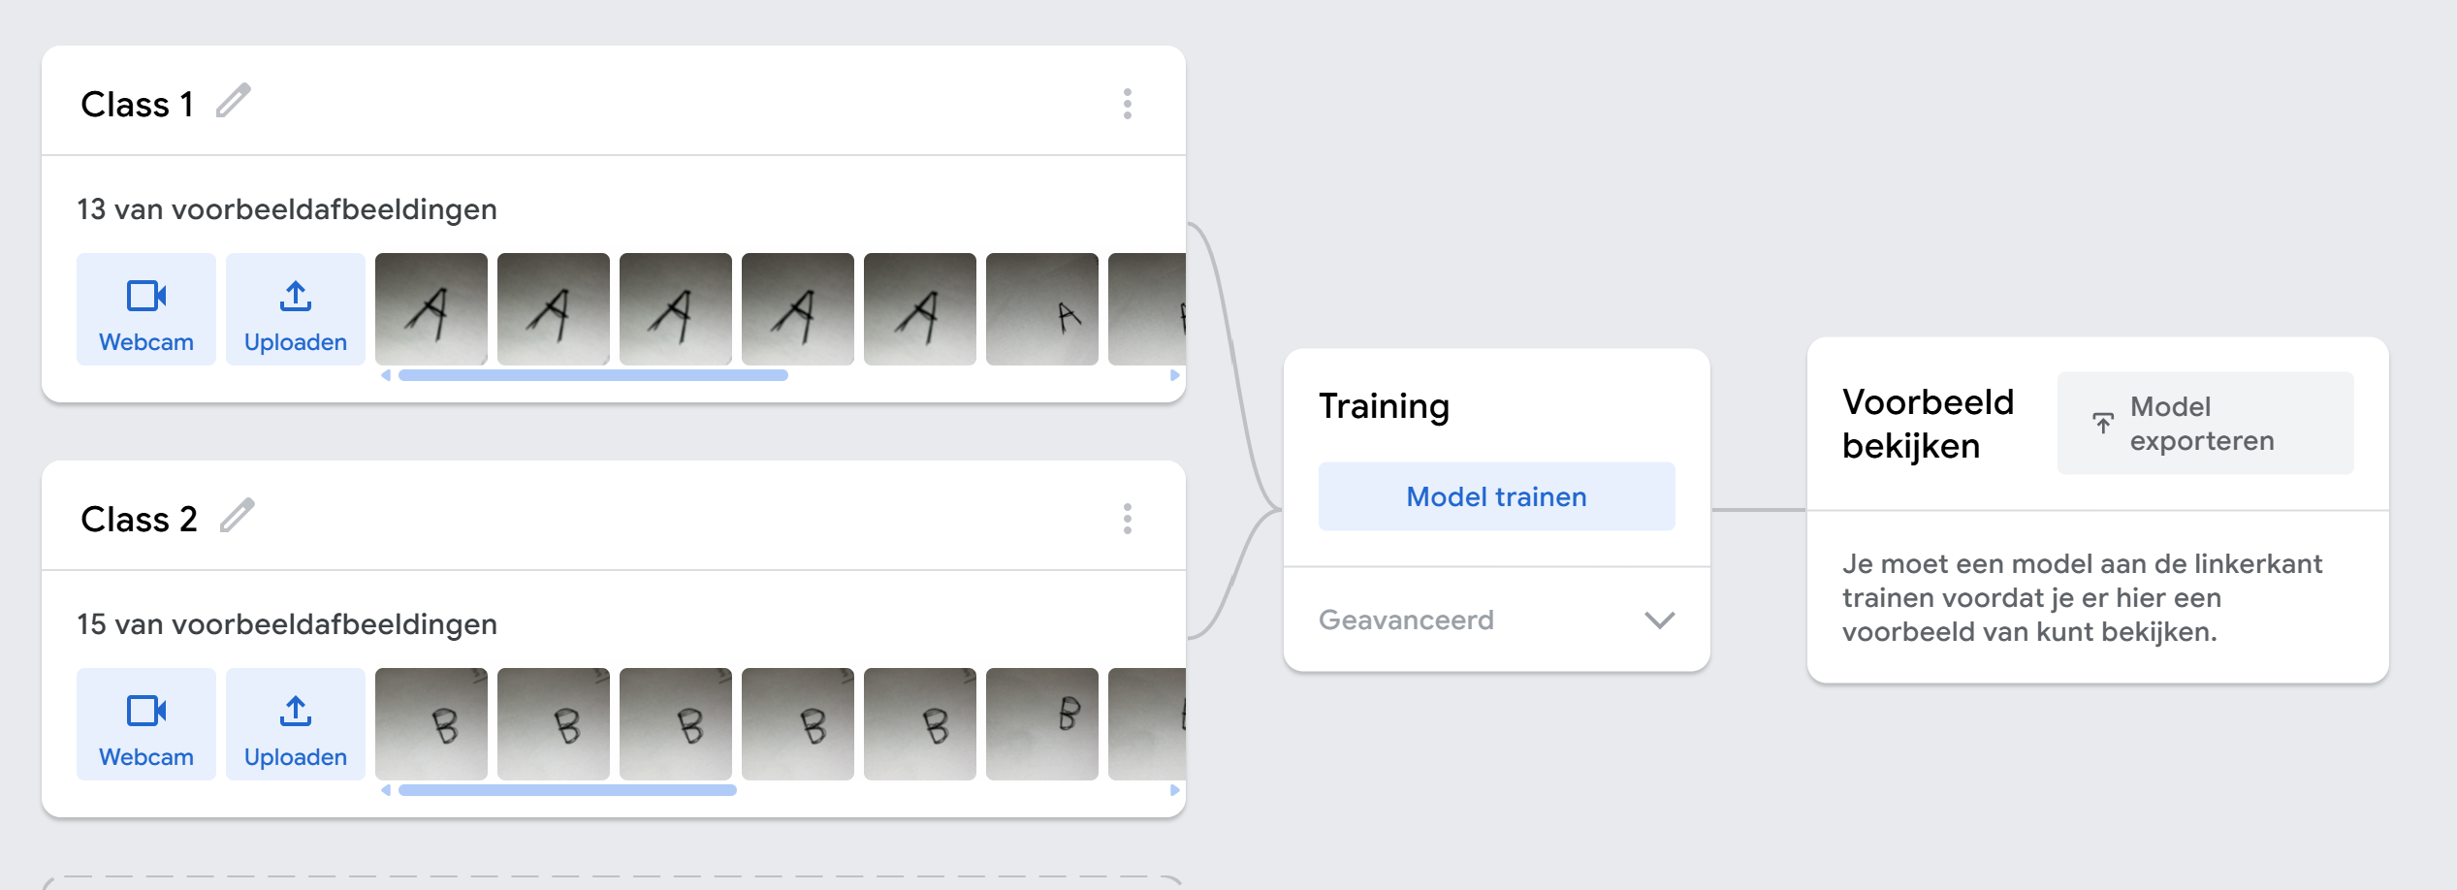Click Uploaden for Class 2 samples
The width and height of the screenshot is (2457, 890).
296,724
